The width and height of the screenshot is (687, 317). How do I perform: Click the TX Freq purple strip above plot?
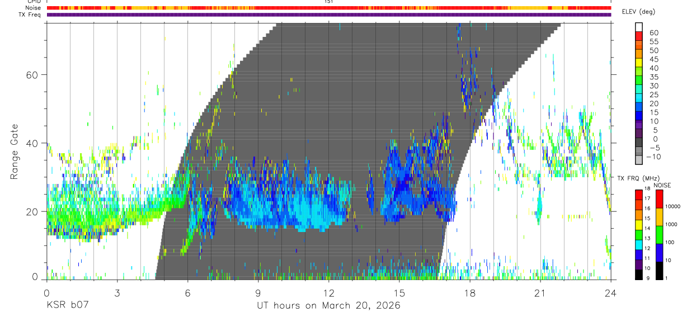pyautogui.click(x=328, y=15)
